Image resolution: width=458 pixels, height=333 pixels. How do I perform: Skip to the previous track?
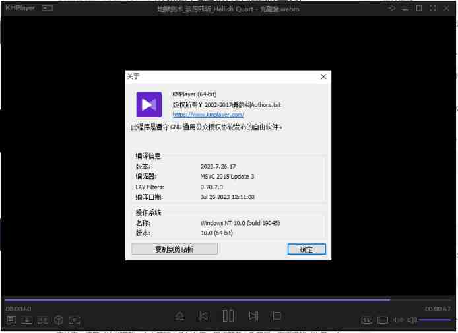[x=203, y=316]
